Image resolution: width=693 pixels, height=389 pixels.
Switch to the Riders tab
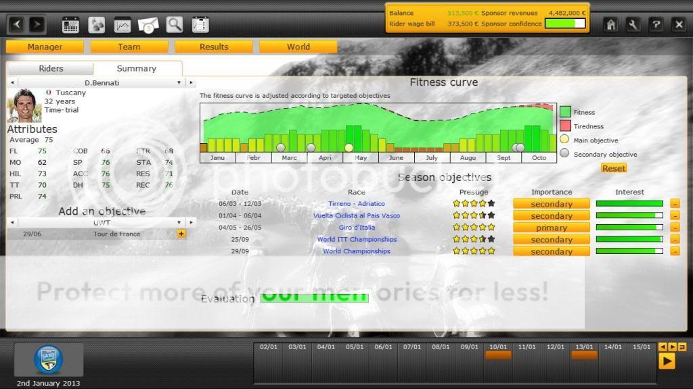click(x=51, y=68)
